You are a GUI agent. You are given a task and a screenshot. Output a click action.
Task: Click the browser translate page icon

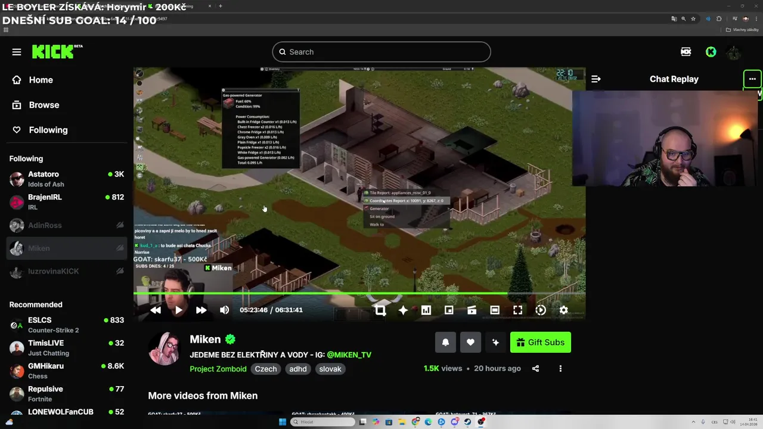coord(674,18)
